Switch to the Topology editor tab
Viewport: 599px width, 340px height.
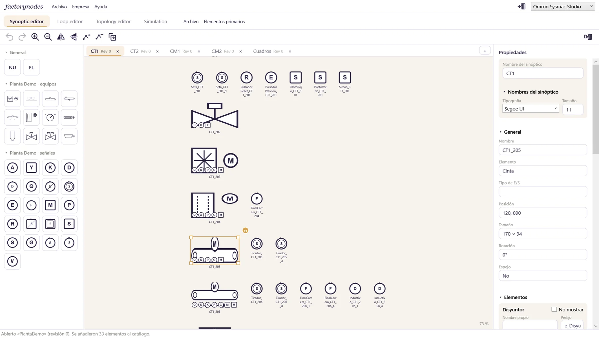tap(113, 22)
